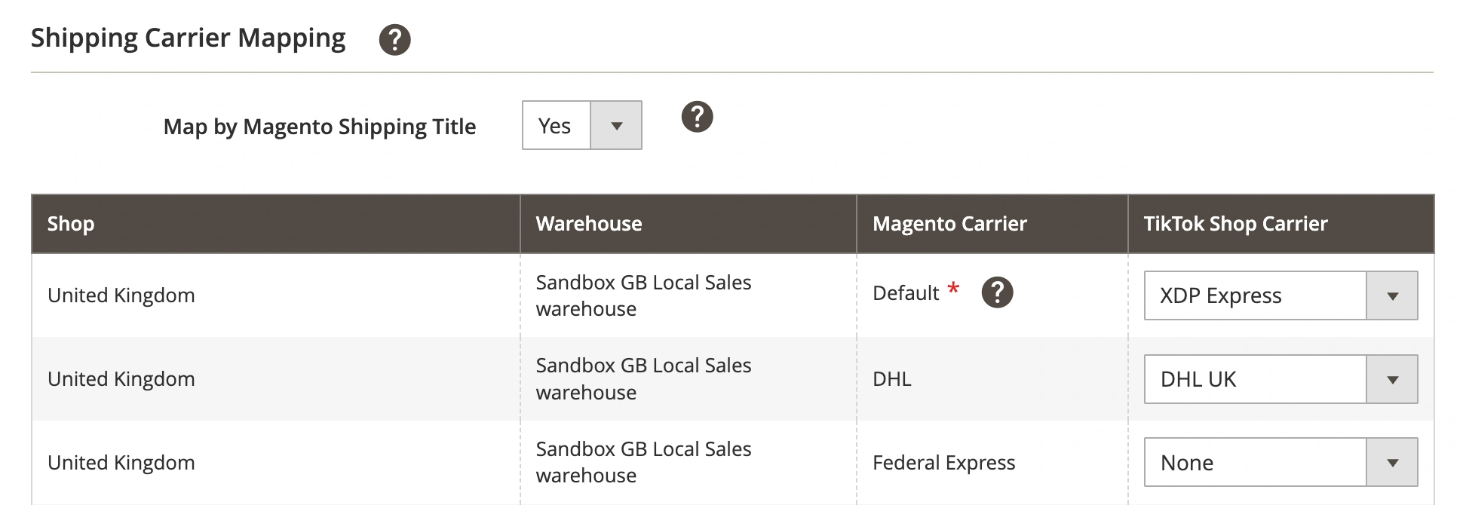Click the Warehouse column header
This screenshot has width=1463, height=505.
point(589,224)
